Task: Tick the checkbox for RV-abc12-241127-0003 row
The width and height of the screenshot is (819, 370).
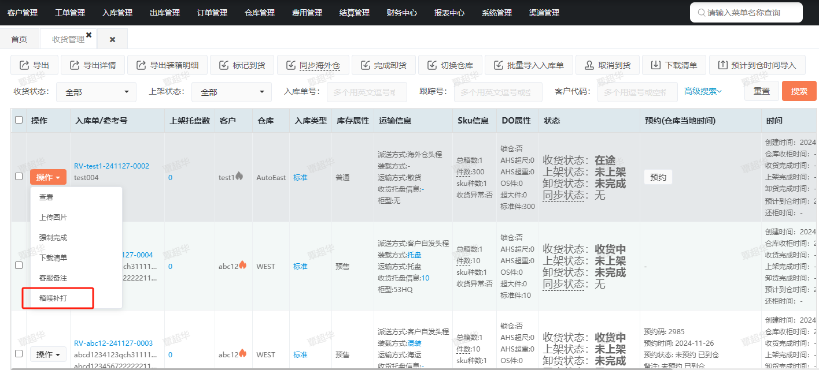Action: pyautogui.click(x=19, y=353)
